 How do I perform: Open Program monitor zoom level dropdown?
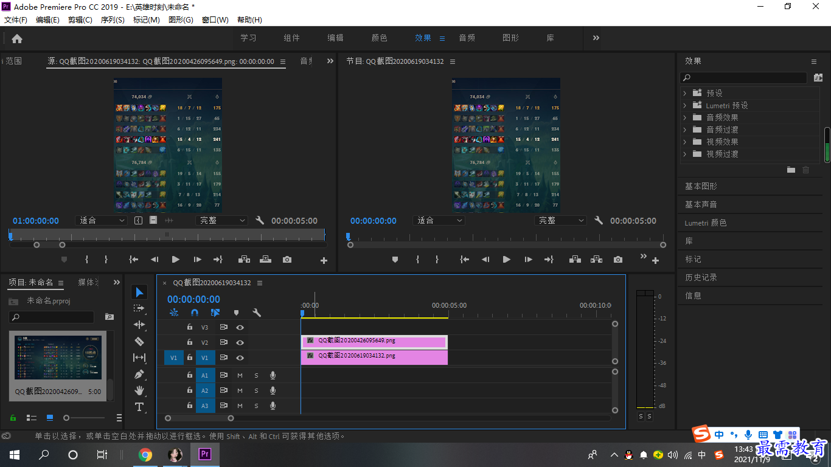[439, 221]
